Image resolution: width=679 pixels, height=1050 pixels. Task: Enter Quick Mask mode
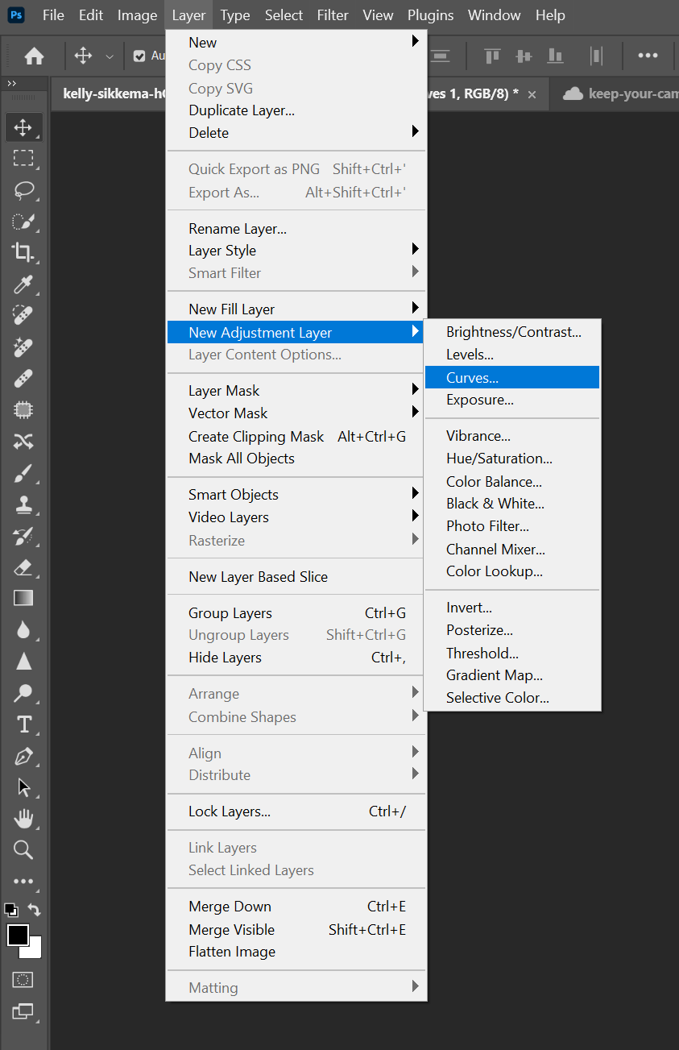pos(23,979)
